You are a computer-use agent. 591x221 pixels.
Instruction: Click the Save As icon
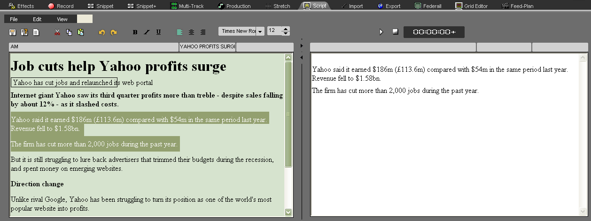24,32
